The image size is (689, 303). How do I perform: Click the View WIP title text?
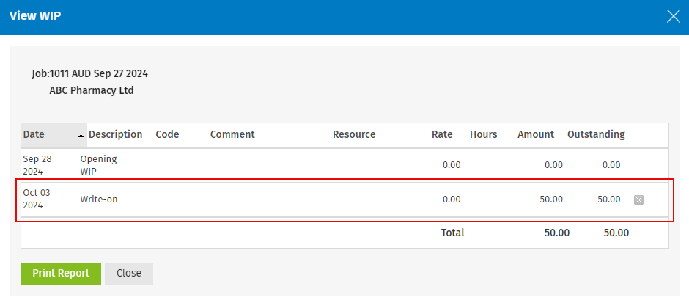(x=35, y=16)
